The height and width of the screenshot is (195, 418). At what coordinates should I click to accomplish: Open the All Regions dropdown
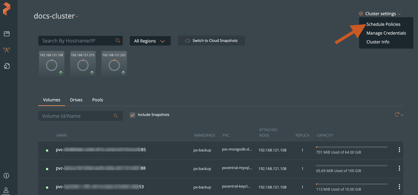(x=150, y=41)
